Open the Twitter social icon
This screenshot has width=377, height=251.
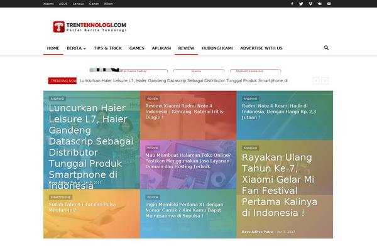[301, 4]
